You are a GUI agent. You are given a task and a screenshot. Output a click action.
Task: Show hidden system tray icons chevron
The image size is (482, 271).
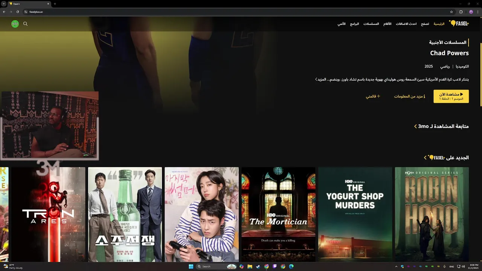(x=396, y=266)
